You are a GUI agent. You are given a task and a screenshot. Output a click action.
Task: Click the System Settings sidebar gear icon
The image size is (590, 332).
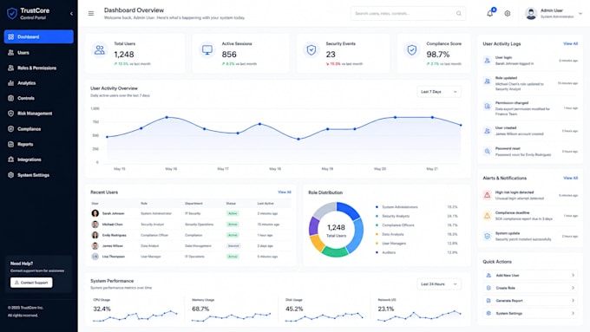click(x=11, y=175)
